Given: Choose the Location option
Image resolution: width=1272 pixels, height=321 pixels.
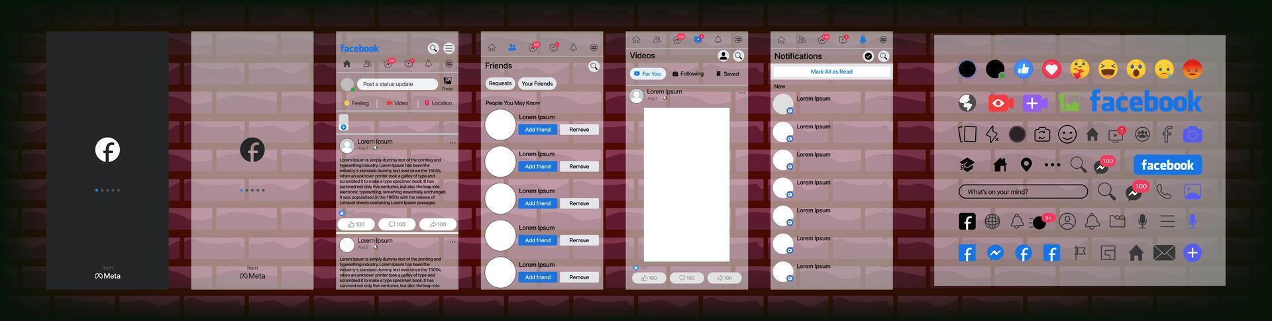Looking at the screenshot, I should (438, 103).
